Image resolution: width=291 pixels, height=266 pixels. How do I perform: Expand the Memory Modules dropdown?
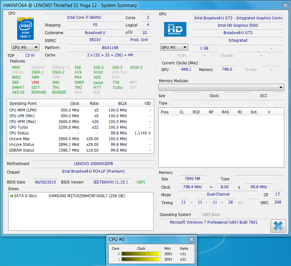pyautogui.click(x=221, y=87)
